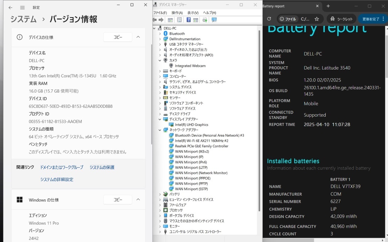The height and width of the screenshot is (242, 388).
Task: Expand the バッテリ tree node
Action: click(160, 194)
